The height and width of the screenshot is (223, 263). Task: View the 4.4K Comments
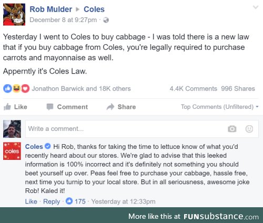(194, 89)
